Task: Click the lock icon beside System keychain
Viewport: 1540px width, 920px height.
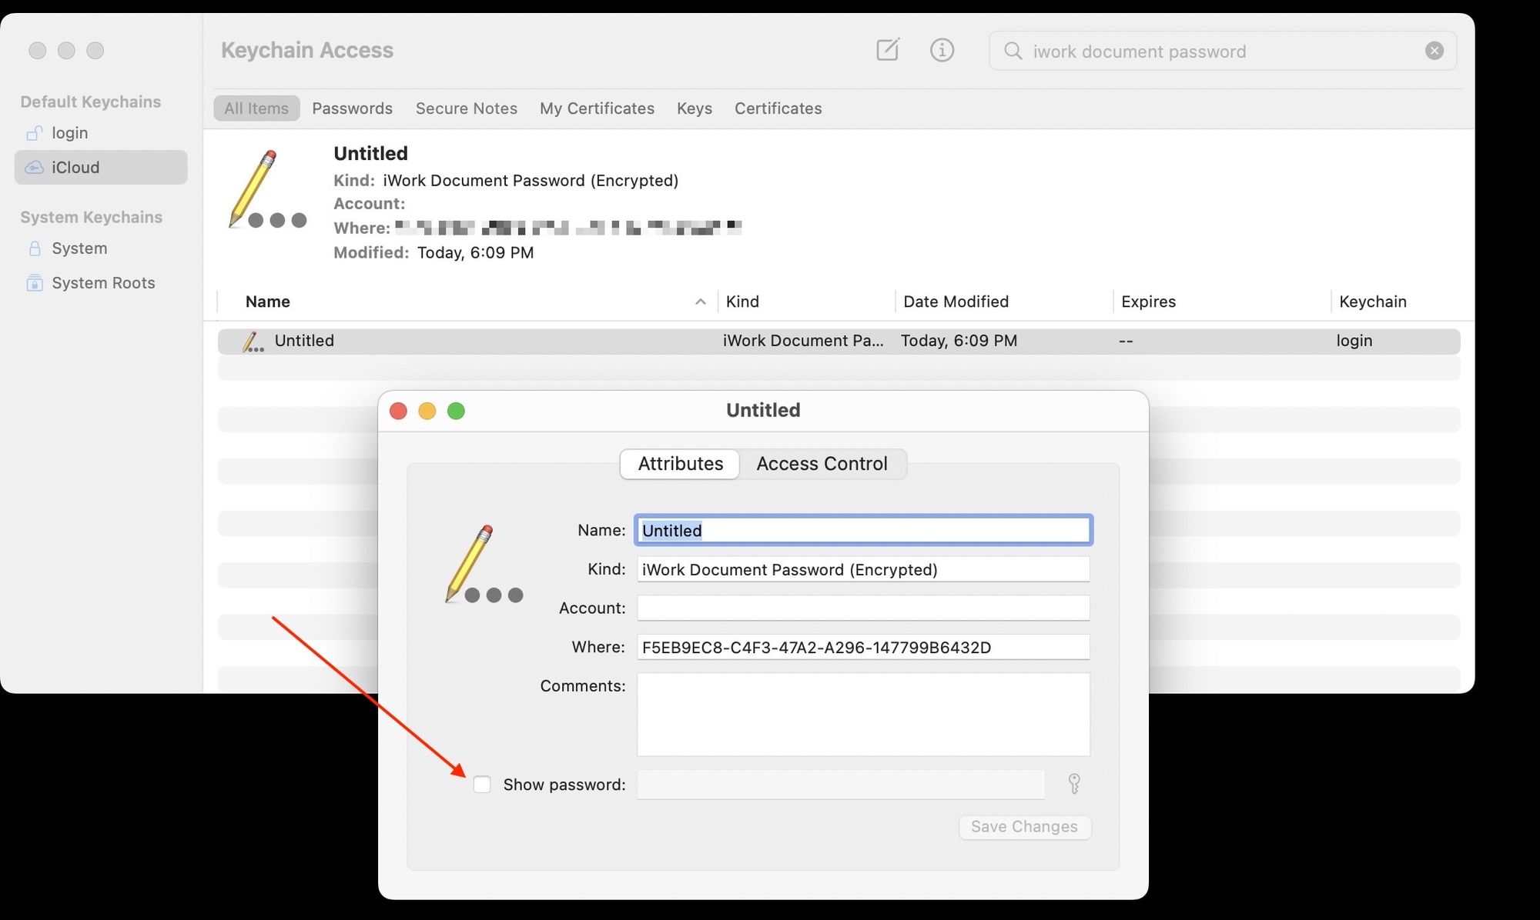Action: click(34, 248)
